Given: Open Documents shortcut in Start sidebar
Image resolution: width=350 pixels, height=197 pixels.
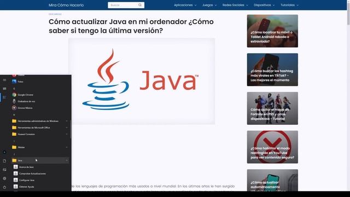Looking at the screenshot, I should click(x=4, y=161).
